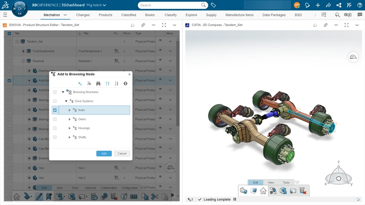Image resolution: width=365 pixels, height=205 pixels.
Task: Click the tag icon beside search
Action: (x=213, y=5)
